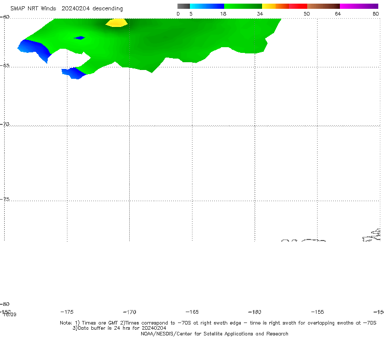This screenshot has height=337, width=384.
Task: Pick the yellow-orange-red segment of the color bar
Action: coord(284,6)
